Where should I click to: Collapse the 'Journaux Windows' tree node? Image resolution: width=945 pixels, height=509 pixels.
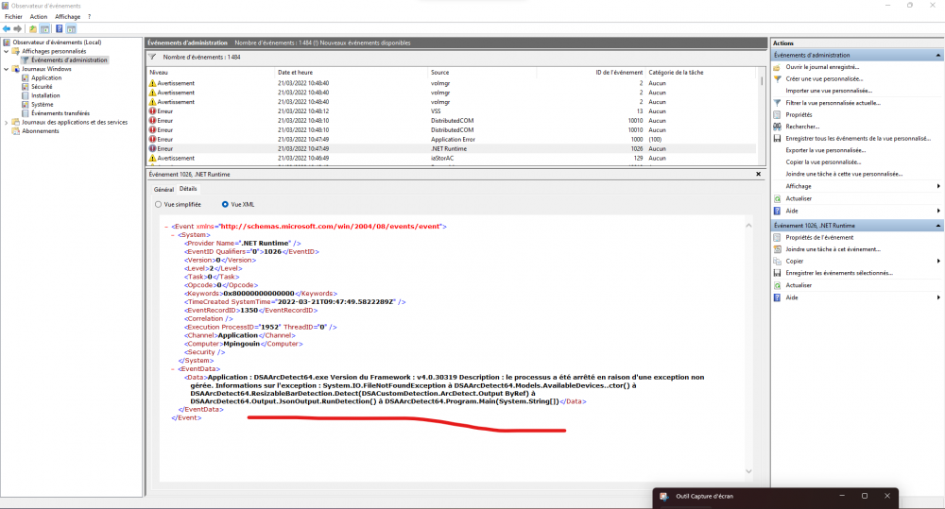tap(8, 69)
